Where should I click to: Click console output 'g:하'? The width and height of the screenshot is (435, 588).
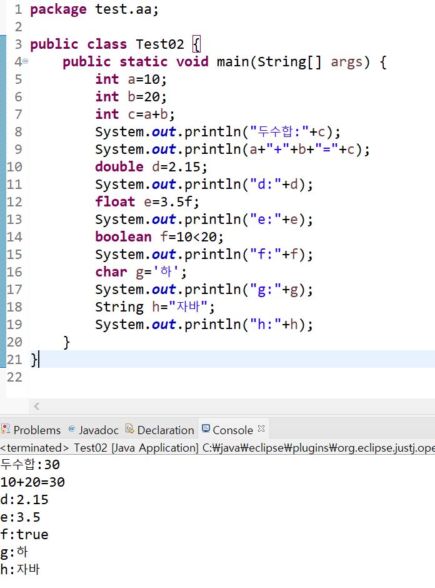tap(14, 552)
